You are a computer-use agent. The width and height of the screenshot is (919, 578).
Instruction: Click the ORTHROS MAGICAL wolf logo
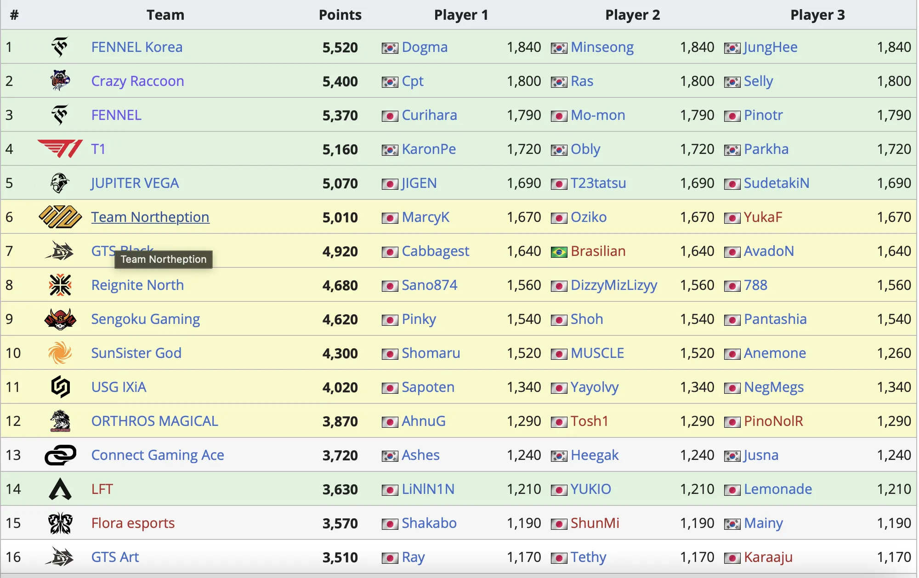[x=60, y=421]
